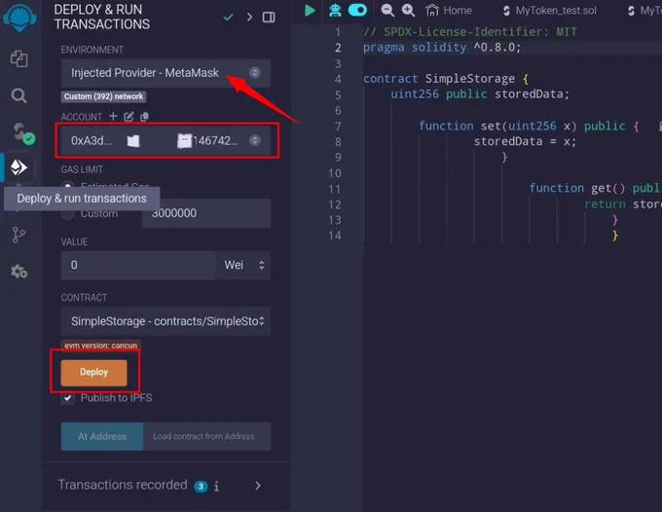The image size is (662, 512).
Task: Switch to MyToken_test.sol tab
Action: pos(550,11)
